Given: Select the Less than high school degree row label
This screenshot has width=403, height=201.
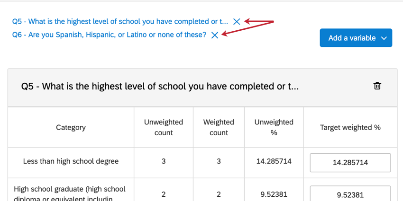Looking at the screenshot, I should click(71, 161).
